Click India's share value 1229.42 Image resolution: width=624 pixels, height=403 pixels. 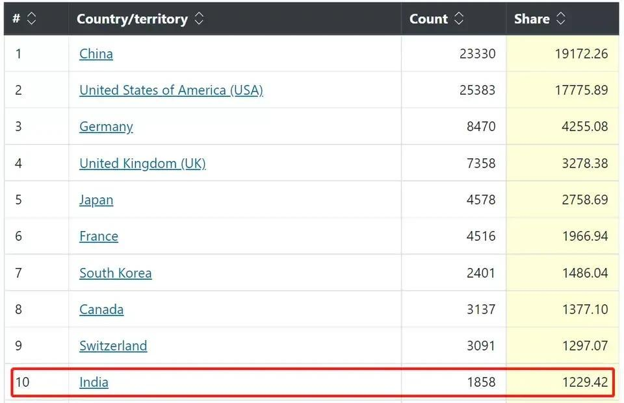pyautogui.click(x=585, y=382)
